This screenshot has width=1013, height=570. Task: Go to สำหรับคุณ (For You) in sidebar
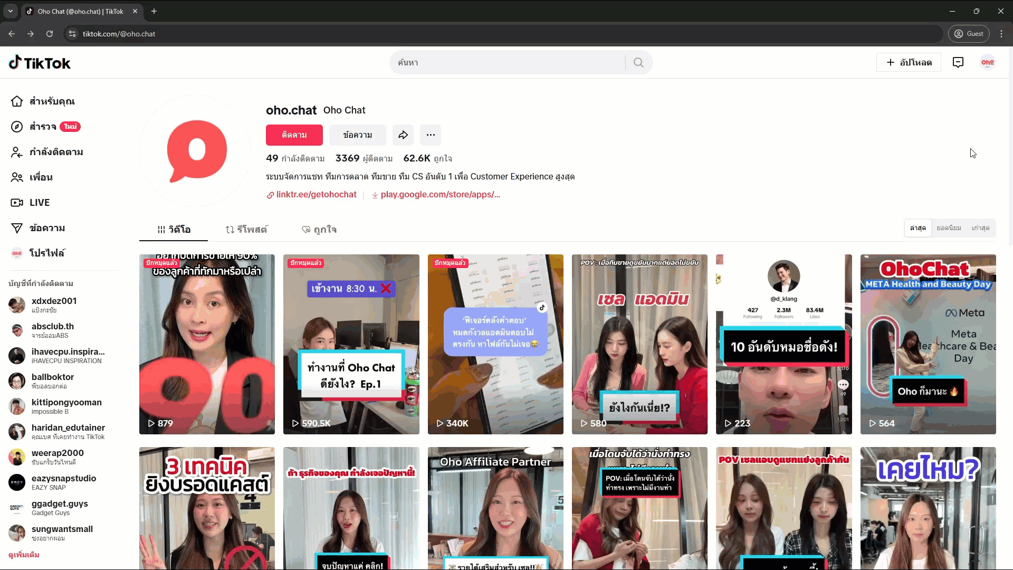43,101
